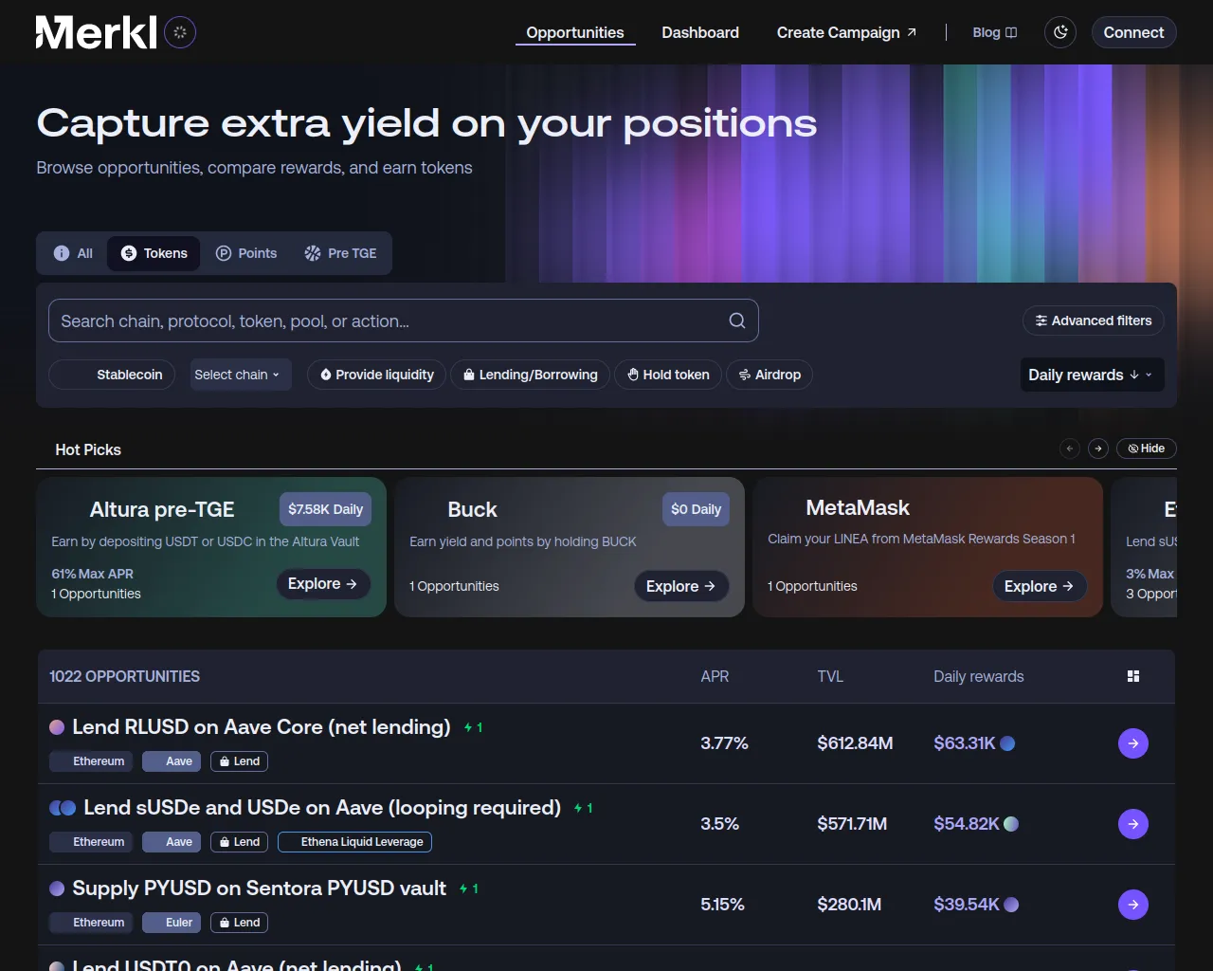Open Lend RLUSD opportunity via purple arrow
Viewport: 1213px width, 971px height.
click(1133, 743)
